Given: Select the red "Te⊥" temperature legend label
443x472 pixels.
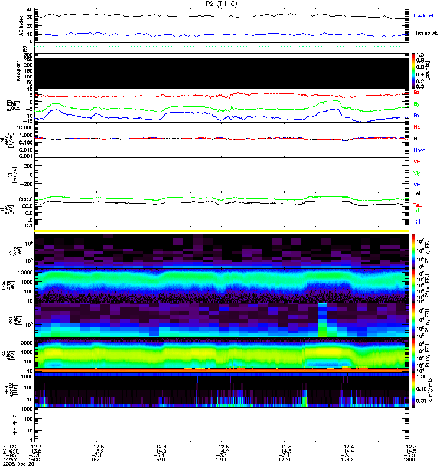Looking at the screenshot, I should coord(418,205).
